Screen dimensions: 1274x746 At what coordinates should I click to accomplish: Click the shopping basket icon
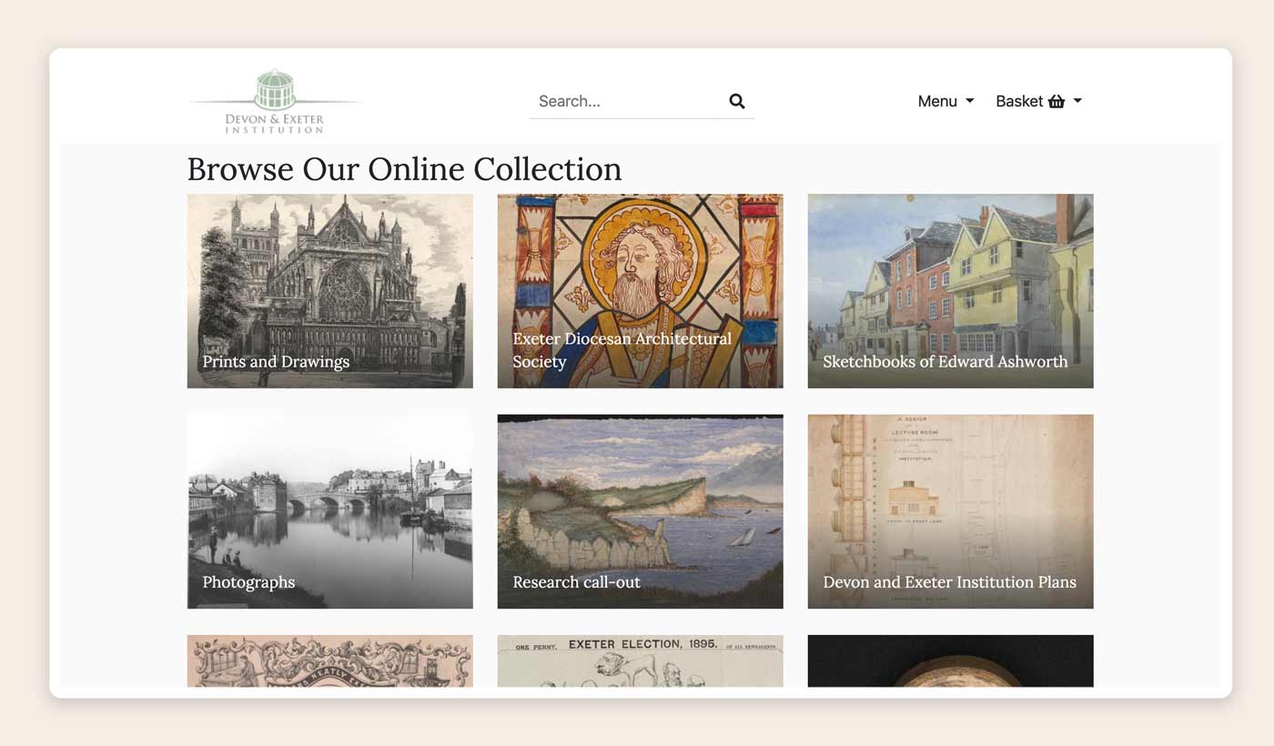pos(1056,101)
